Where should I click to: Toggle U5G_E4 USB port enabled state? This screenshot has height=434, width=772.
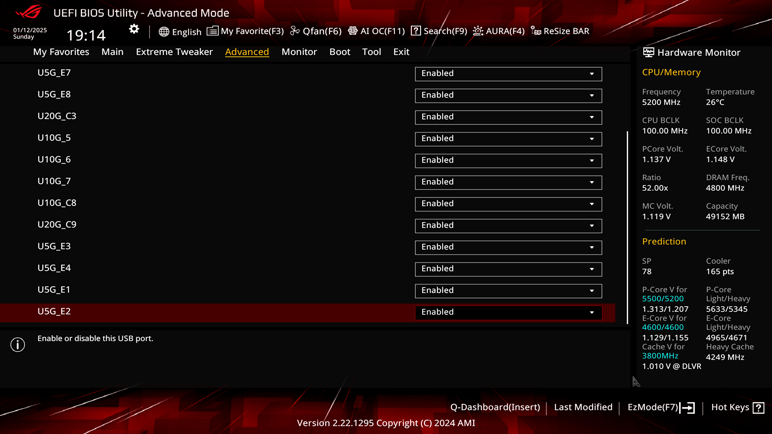coord(507,268)
